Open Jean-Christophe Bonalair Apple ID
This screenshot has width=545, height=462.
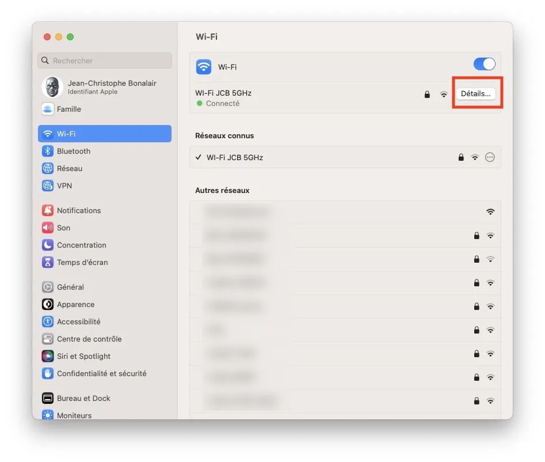click(105, 87)
